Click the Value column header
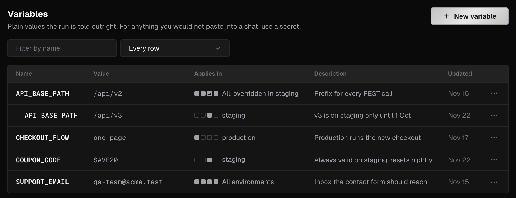 pos(101,74)
